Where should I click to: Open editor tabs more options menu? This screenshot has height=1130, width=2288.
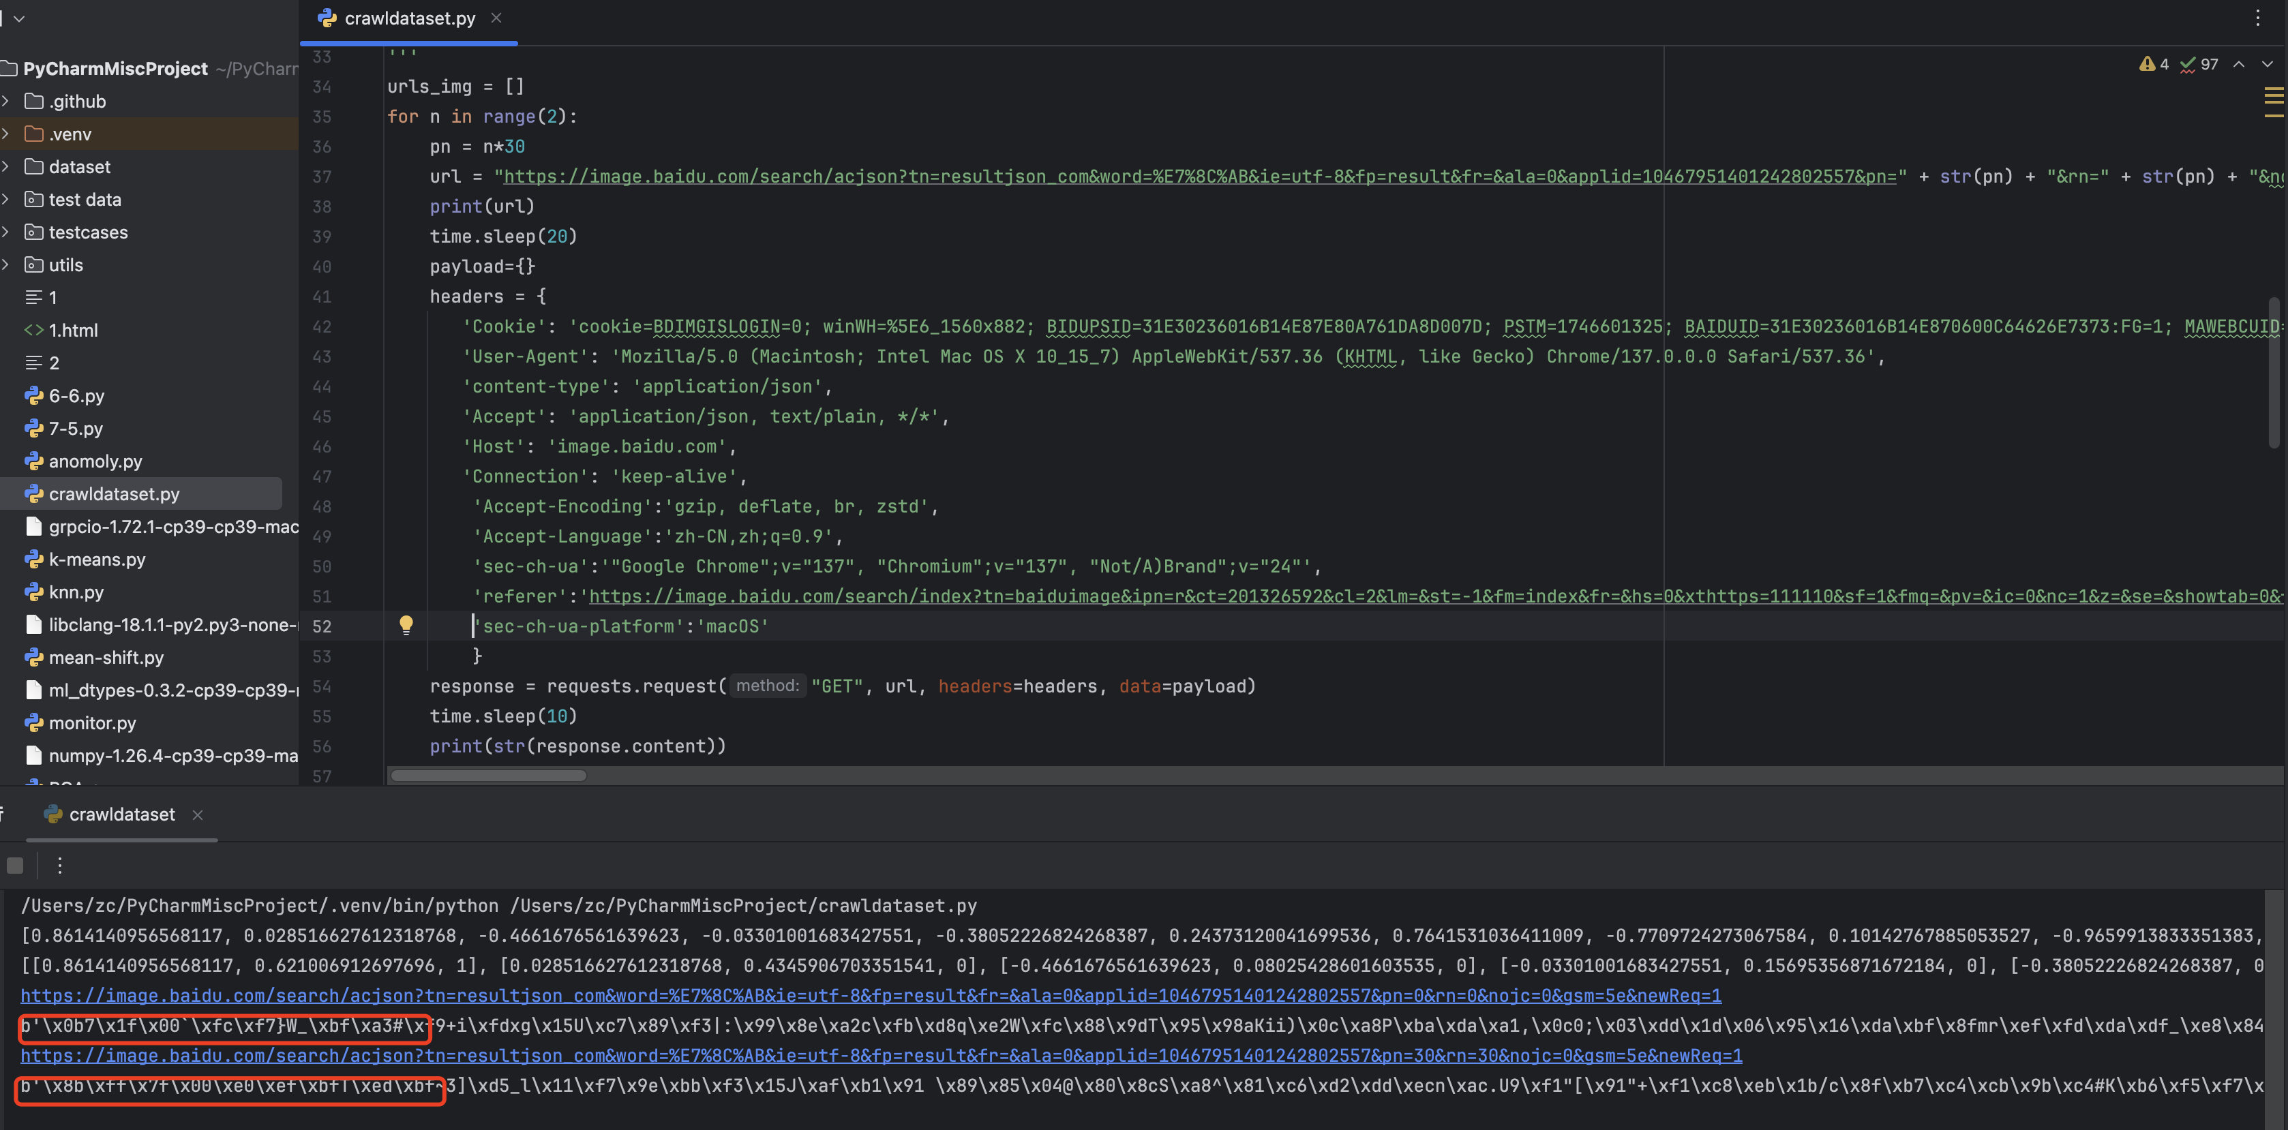click(x=2257, y=18)
